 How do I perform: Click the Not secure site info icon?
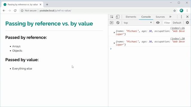click(22, 11)
